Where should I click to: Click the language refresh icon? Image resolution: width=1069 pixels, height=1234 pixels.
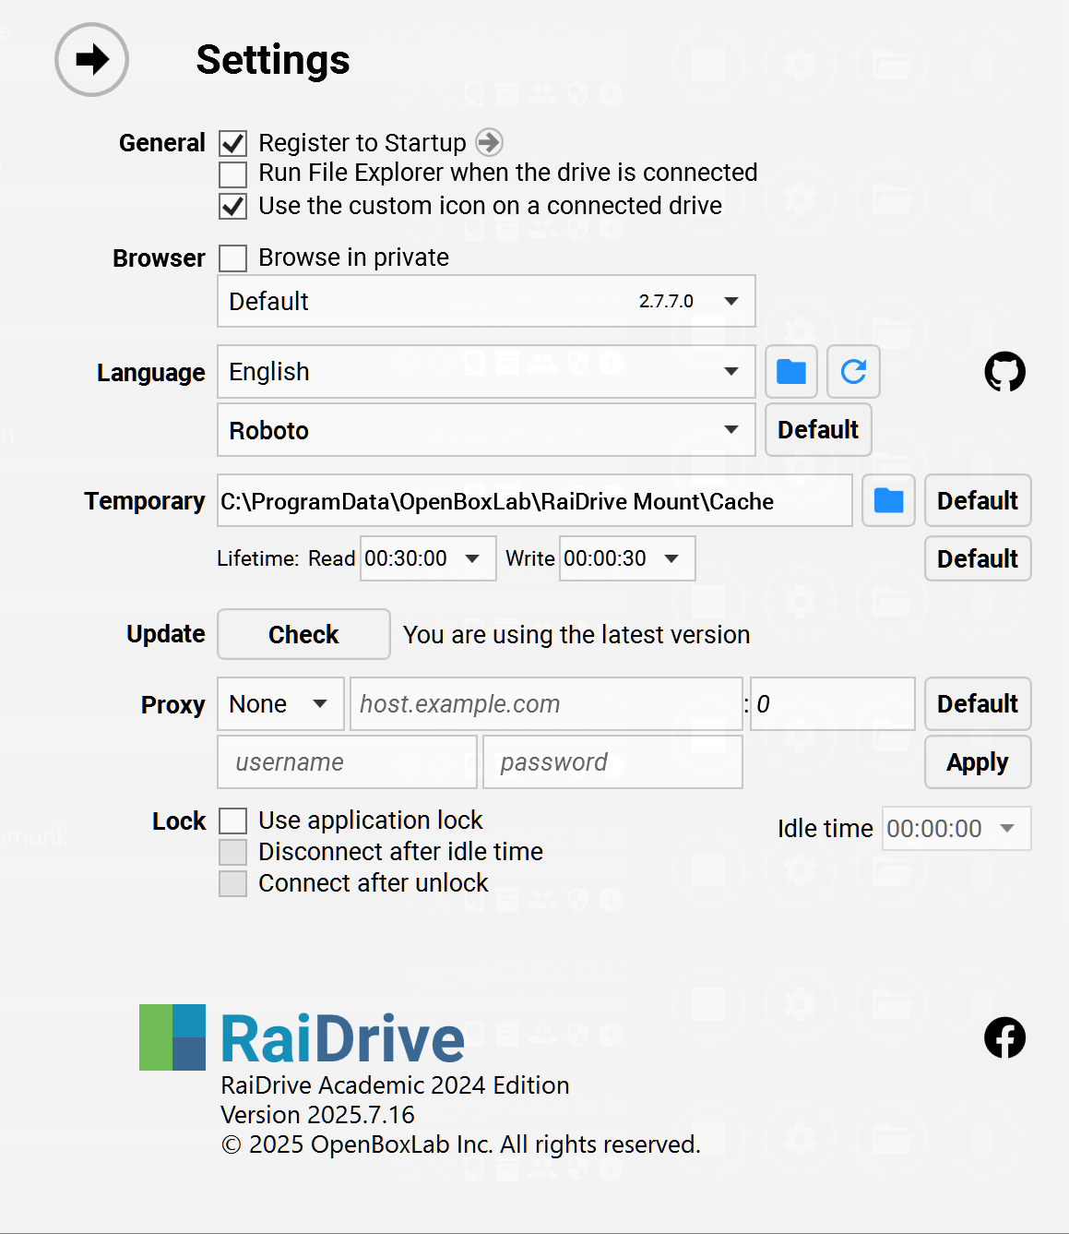pyautogui.click(x=853, y=372)
